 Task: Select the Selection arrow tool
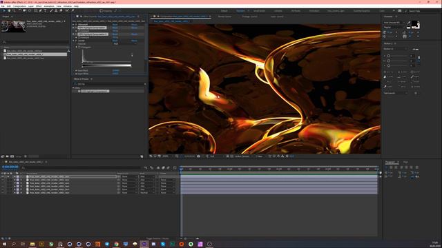coord(4,11)
